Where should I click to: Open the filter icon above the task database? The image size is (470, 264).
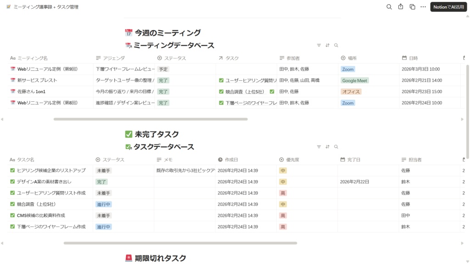point(319,147)
